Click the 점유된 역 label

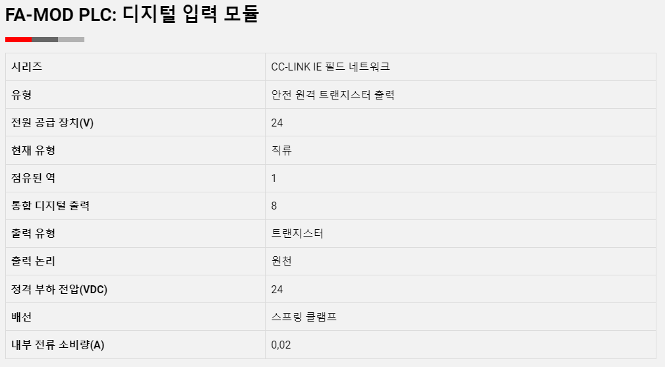(33, 178)
